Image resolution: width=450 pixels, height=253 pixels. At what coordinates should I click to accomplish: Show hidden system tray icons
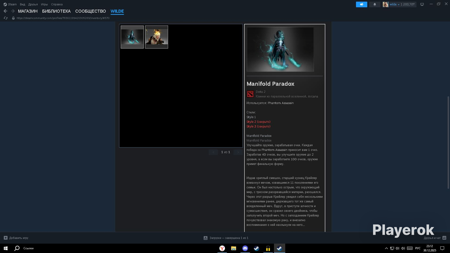(x=386, y=248)
